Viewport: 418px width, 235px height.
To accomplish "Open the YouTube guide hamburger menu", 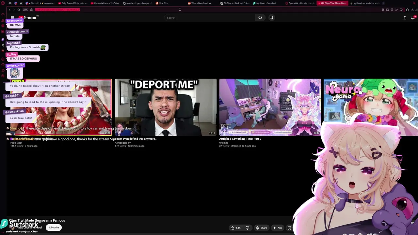I will click(x=12, y=18).
